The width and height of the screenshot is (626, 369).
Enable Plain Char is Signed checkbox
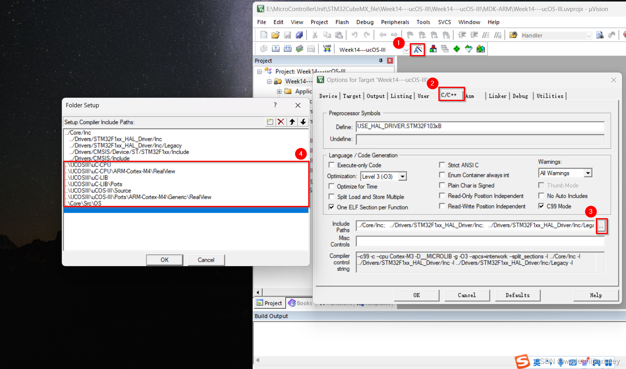442,185
